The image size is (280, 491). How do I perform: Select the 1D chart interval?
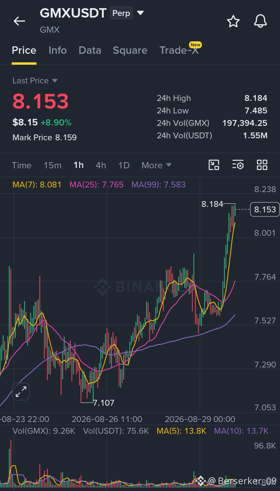124,165
